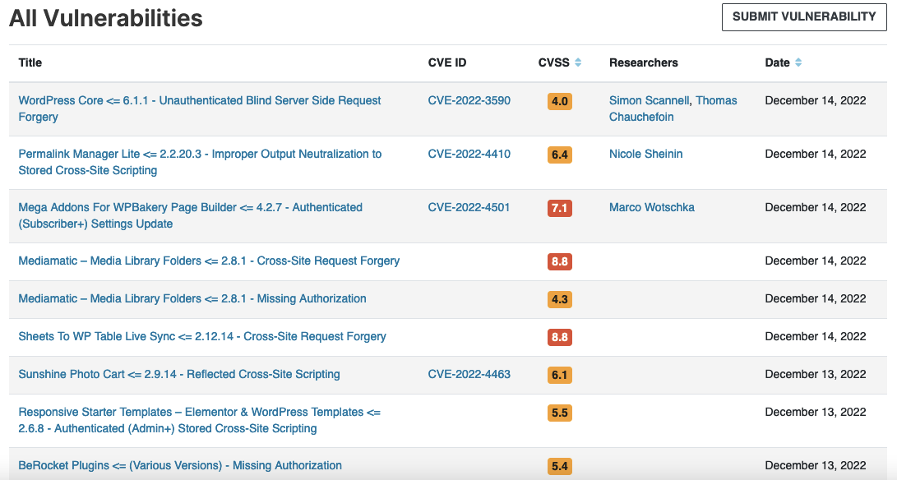Viewport: 897px width, 480px height.
Task: Open Responsive Starter Templates vulnerability link
Action: [199, 421]
